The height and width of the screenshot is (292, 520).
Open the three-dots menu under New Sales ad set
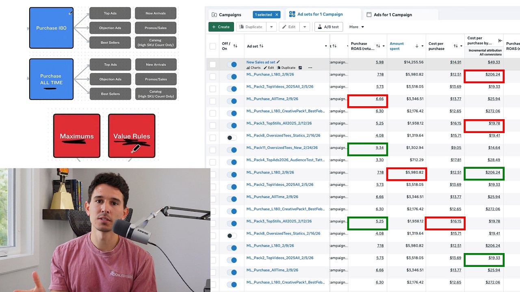coord(310,68)
